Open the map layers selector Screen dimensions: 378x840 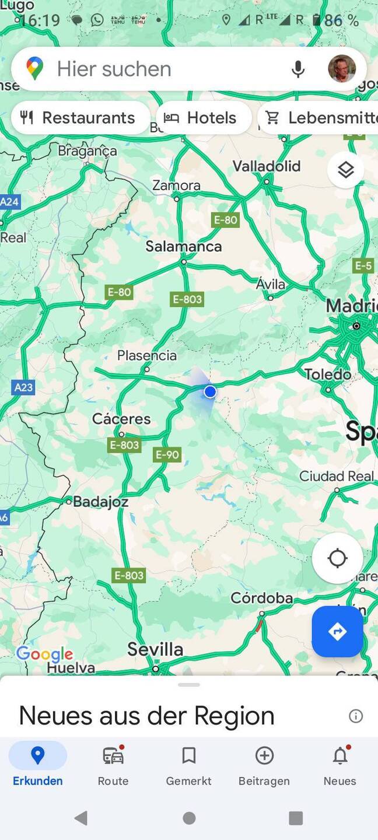[346, 170]
